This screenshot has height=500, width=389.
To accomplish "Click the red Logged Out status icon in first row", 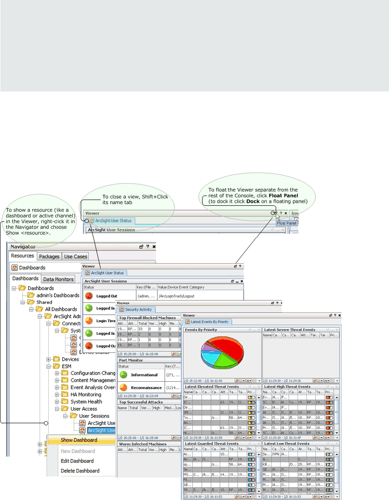I will click(x=89, y=296).
